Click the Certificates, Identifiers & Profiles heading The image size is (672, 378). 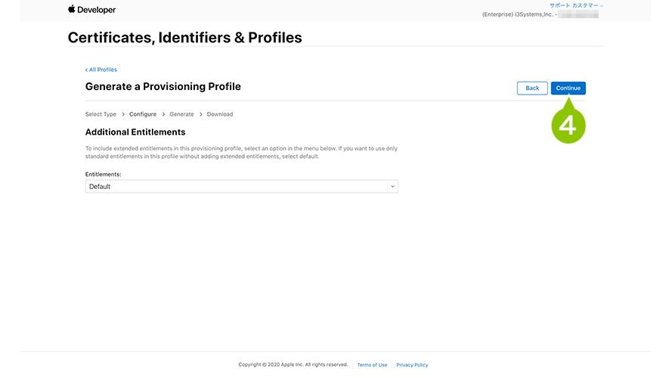pos(184,37)
